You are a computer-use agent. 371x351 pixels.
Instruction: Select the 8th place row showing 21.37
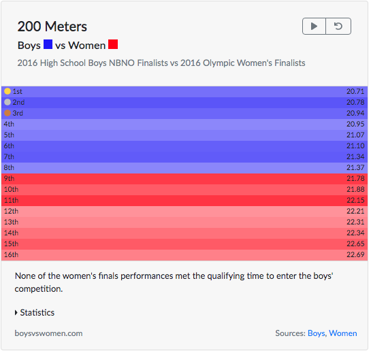click(x=184, y=168)
